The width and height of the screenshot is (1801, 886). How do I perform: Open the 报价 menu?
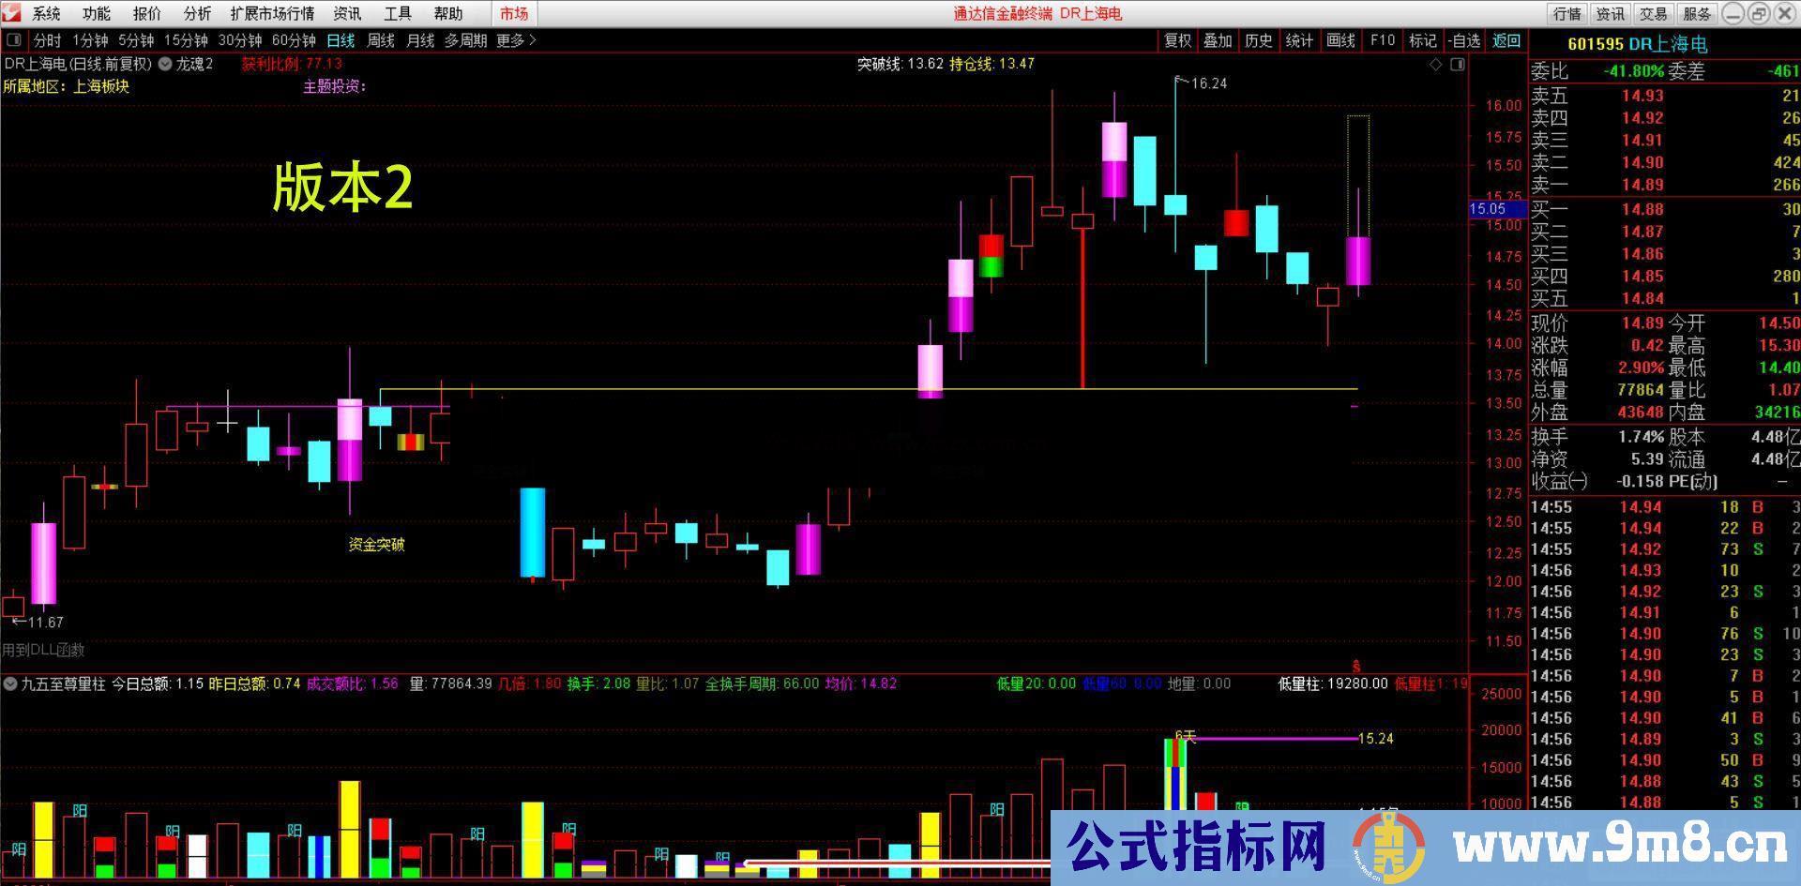pos(146,13)
